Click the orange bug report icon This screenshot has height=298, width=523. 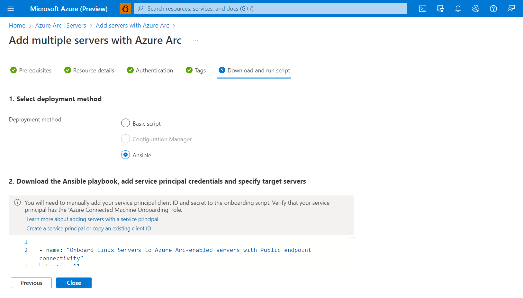coord(125,9)
